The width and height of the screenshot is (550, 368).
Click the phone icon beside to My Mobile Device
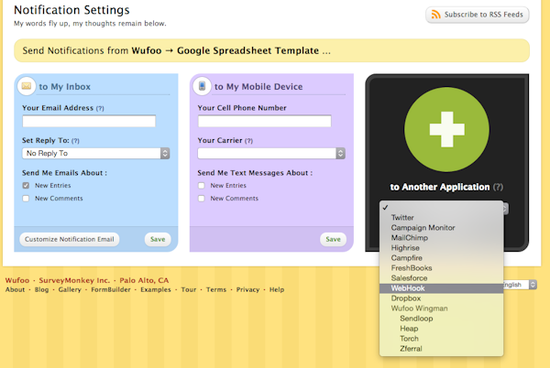coord(202,86)
